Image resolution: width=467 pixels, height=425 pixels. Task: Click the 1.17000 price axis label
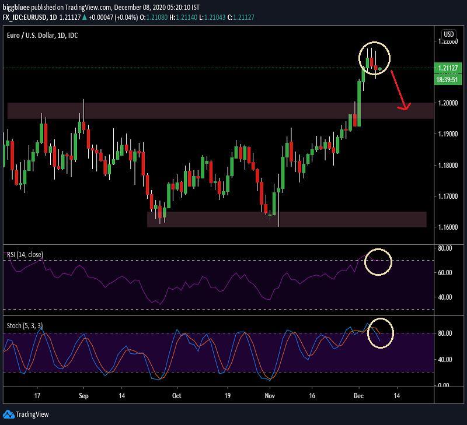(x=448, y=196)
